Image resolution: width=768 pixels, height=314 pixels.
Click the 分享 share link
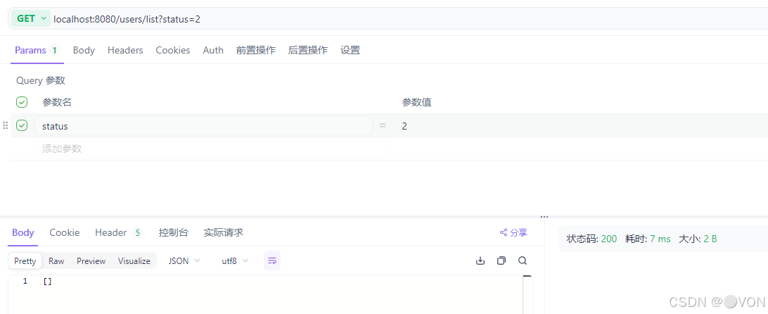pyautogui.click(x=513, y=232)
